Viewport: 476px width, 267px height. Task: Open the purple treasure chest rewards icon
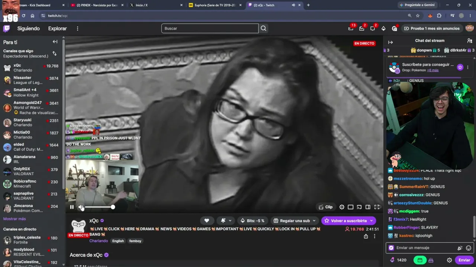pos(431,260)
